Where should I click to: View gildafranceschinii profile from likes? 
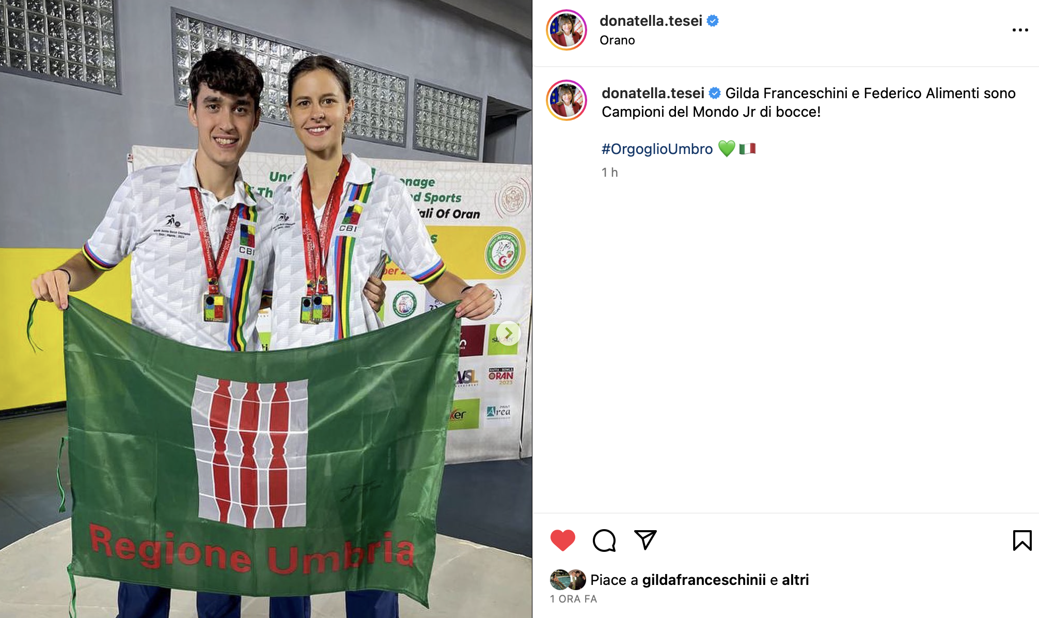704,580
